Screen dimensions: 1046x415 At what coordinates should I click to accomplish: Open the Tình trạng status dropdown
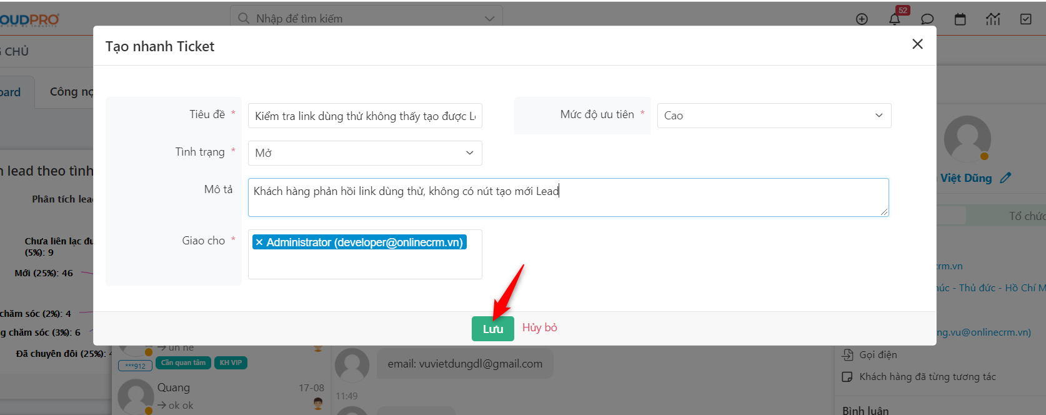point(365,153)
